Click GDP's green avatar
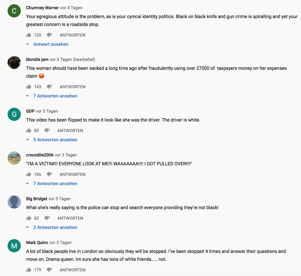The height and width of the screenshot is (276, 301). click(x=14, y=114)
